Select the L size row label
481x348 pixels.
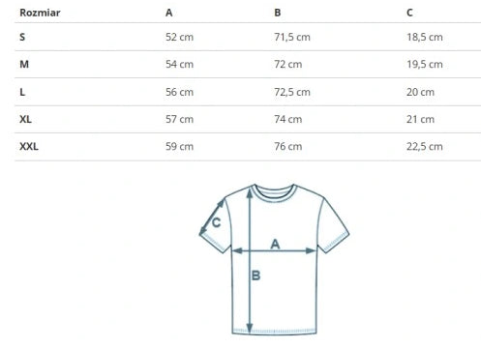tap(22, 92)
